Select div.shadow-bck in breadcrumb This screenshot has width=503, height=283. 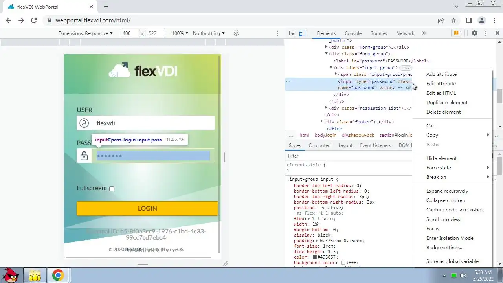tap(358, 135)
